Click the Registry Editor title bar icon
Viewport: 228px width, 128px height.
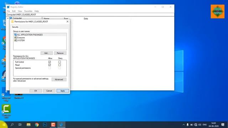point(8,7)
